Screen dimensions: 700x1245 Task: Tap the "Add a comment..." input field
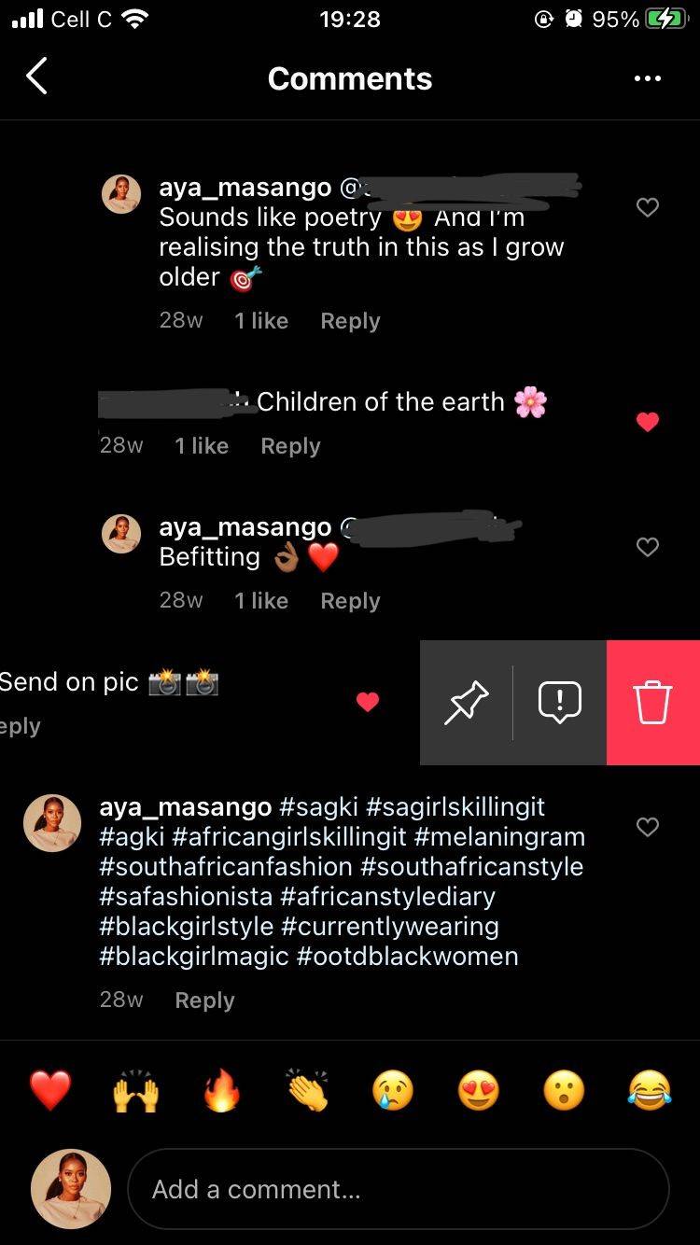[398, 1189]
